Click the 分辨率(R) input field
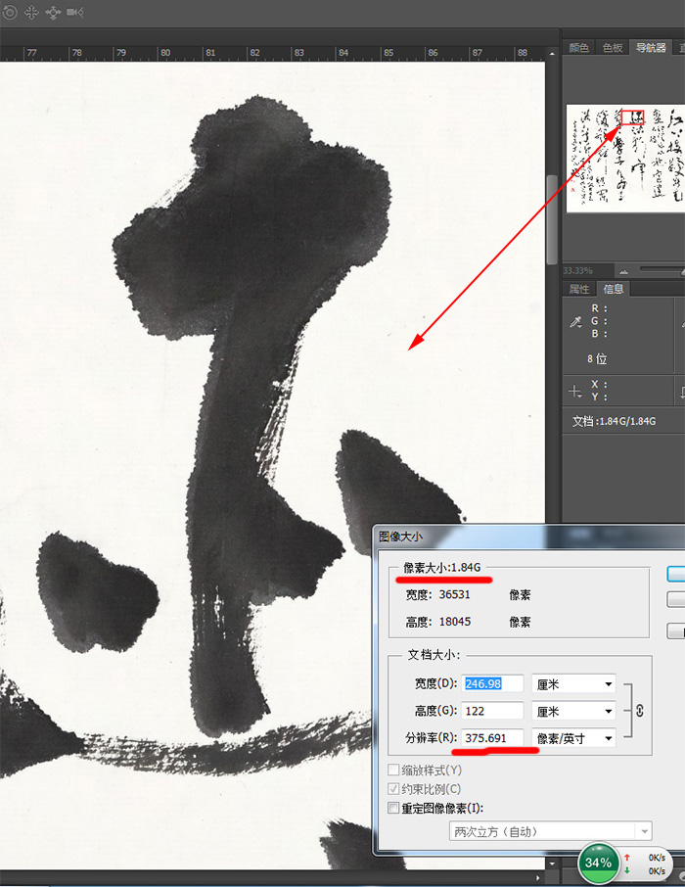Image resolution: width=685 pixels, height=887 pixels. (x=492, y=738)
